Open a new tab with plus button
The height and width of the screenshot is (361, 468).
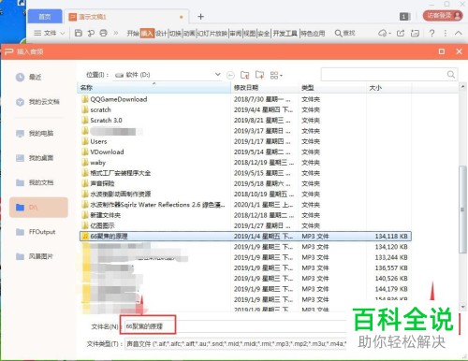(x=201, y=17)
